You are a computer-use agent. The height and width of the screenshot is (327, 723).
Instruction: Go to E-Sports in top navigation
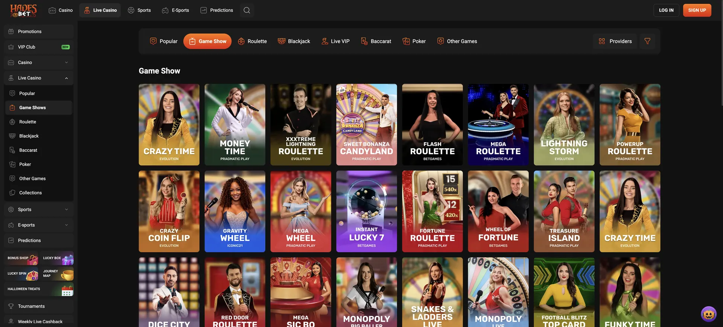(175, 10)
